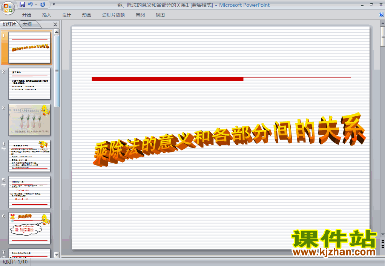This screenshot has height=266, width=385.
Task: Minimize the PowerPoint window
Action: click(362, 5)
